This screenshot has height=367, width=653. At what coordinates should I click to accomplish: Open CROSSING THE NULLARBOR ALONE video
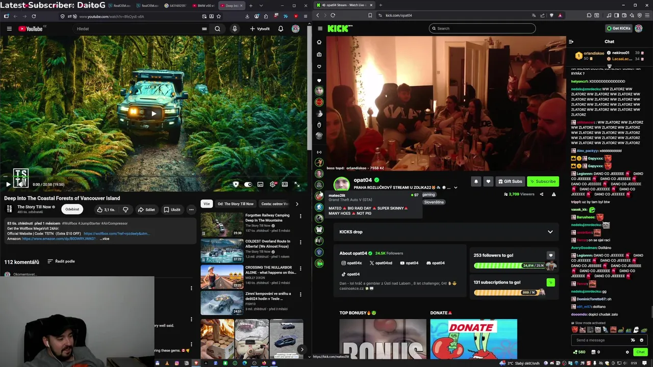(x=222, y=276)
